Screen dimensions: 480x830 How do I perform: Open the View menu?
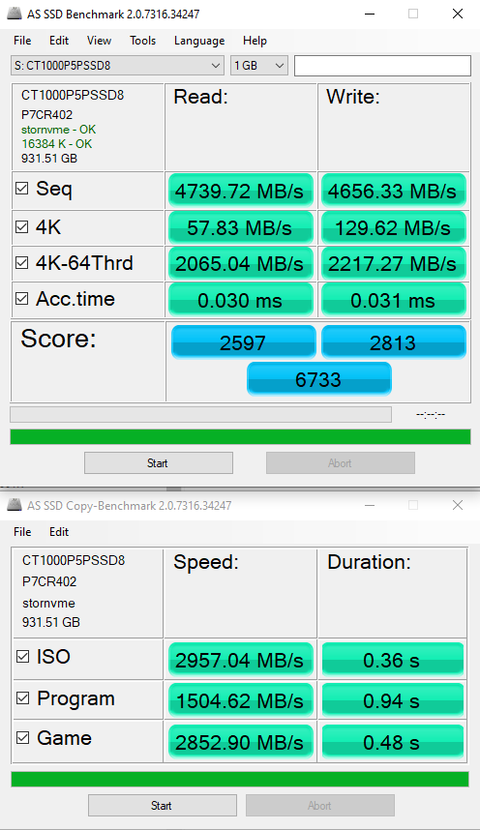point(99,41)
